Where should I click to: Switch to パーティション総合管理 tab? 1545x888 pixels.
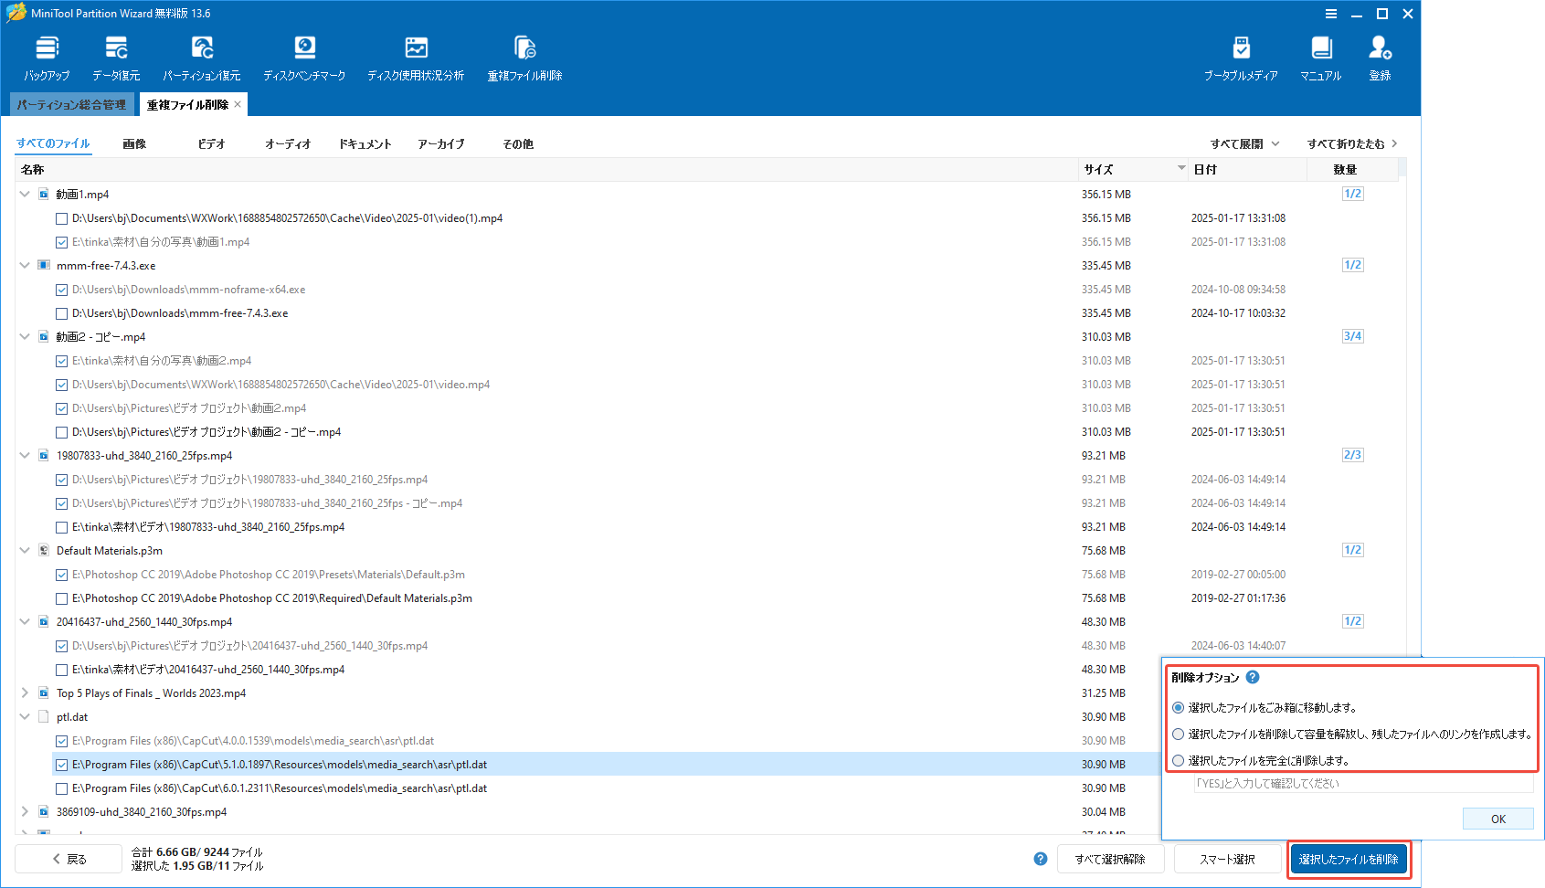[x=71, y=104]
